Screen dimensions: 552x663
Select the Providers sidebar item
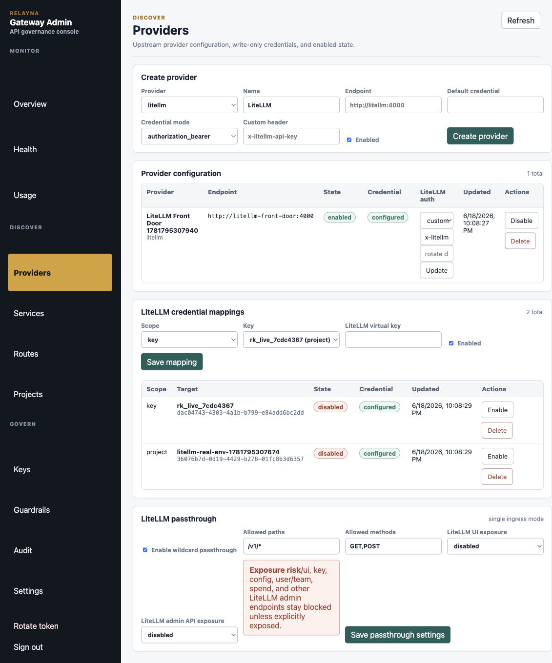(x=60, y=273)
